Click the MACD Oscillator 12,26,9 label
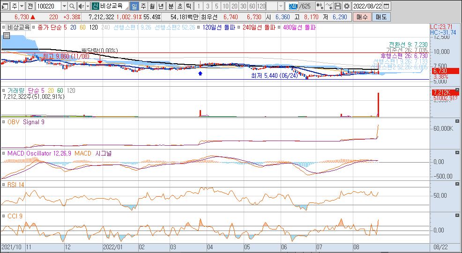 click(x=40, y=154)
